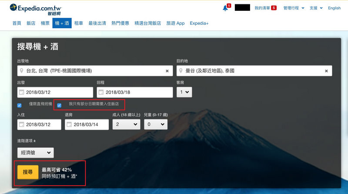Click the 退房 date field 2018/03/14
The height and width of the screenshot is (194, 348).
(x=87, y=124)
